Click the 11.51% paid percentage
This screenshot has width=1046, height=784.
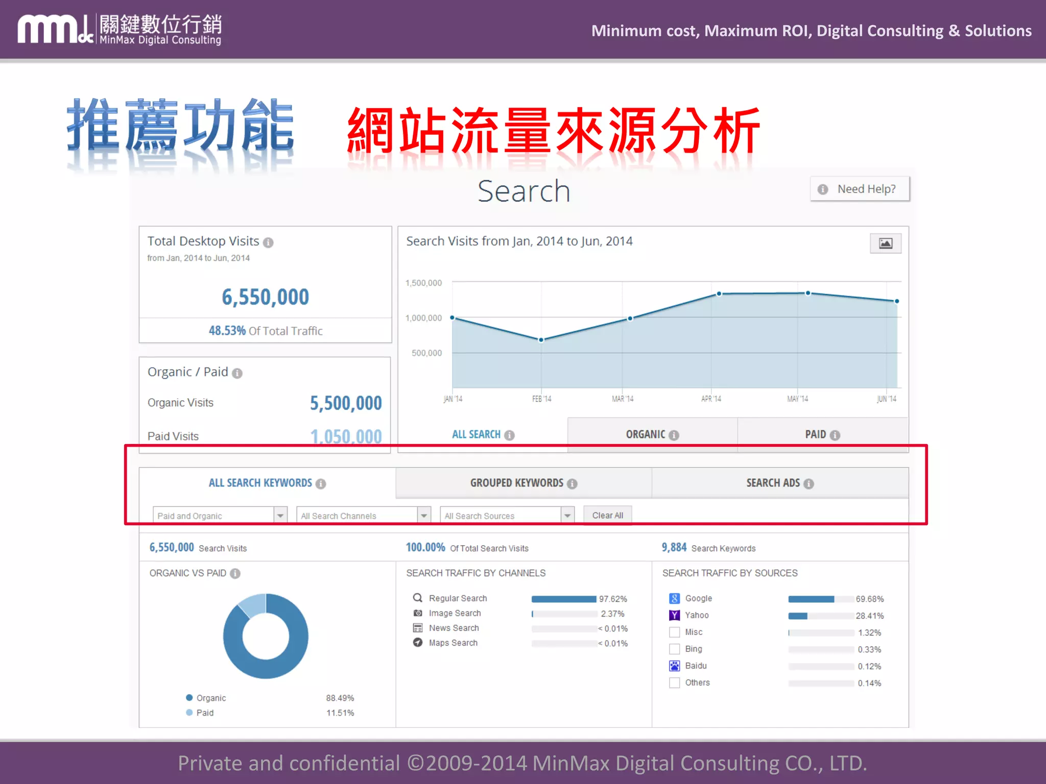click(340, 713)
